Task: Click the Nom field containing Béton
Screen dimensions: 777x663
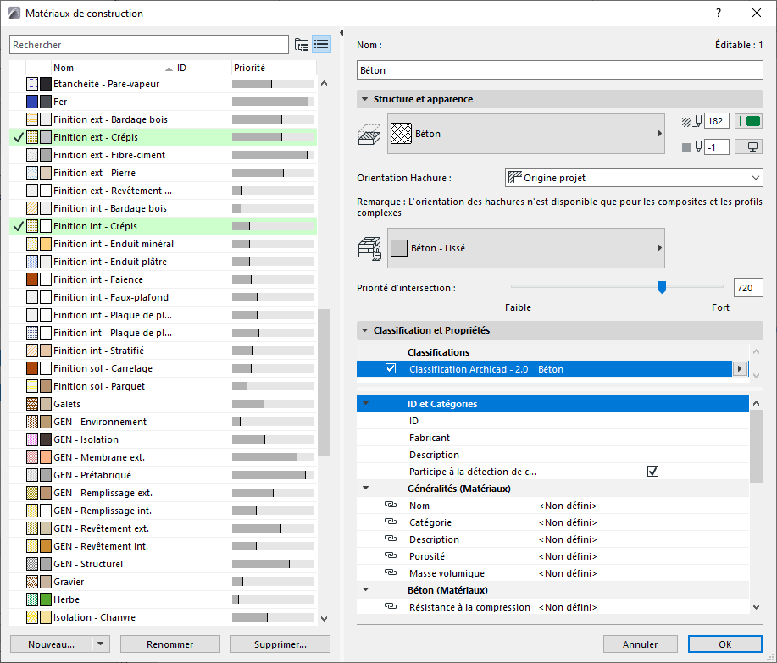Action: (x=559, y=69)
